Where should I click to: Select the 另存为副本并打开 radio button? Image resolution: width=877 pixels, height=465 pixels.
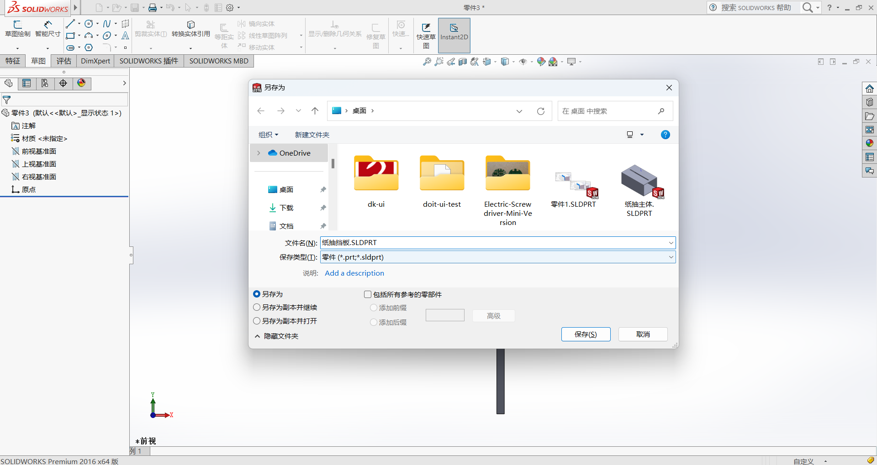pos(257,321)
